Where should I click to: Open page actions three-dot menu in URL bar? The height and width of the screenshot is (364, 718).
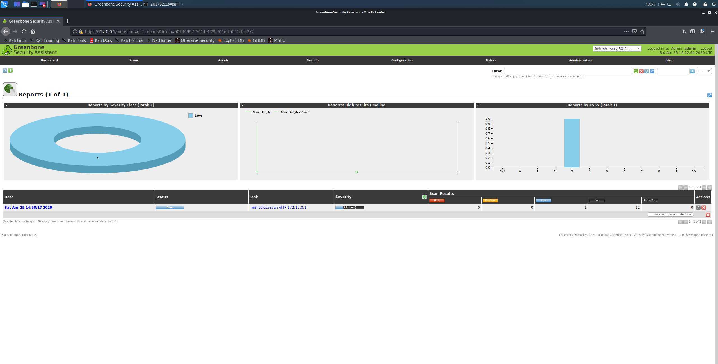point(626,31)
